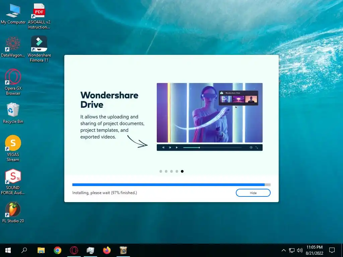Go to third slide indicator dot
Image resolution: width=343 pixels, height=257 pixels.
click(171, 171)
